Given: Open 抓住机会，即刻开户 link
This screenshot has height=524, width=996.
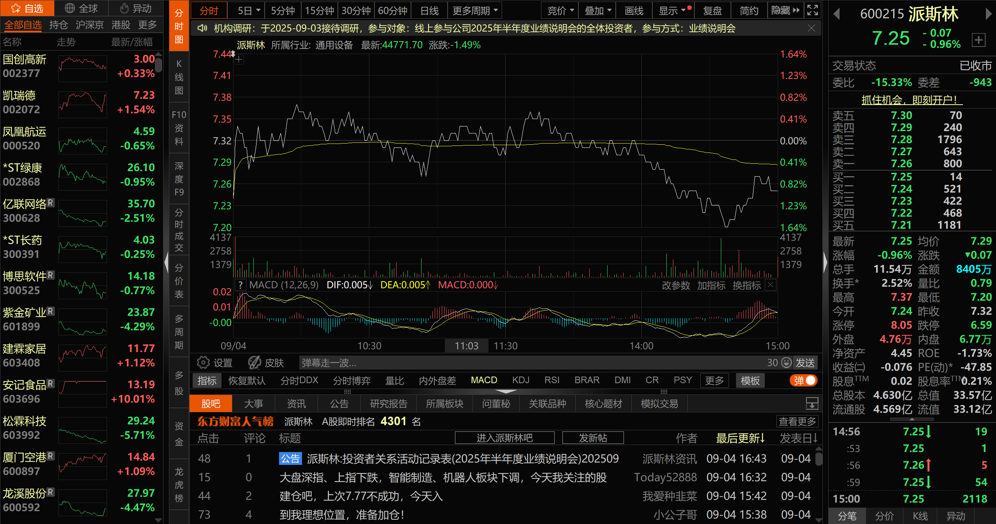Looking at the screenshot, I should click(x=911, y=100).
